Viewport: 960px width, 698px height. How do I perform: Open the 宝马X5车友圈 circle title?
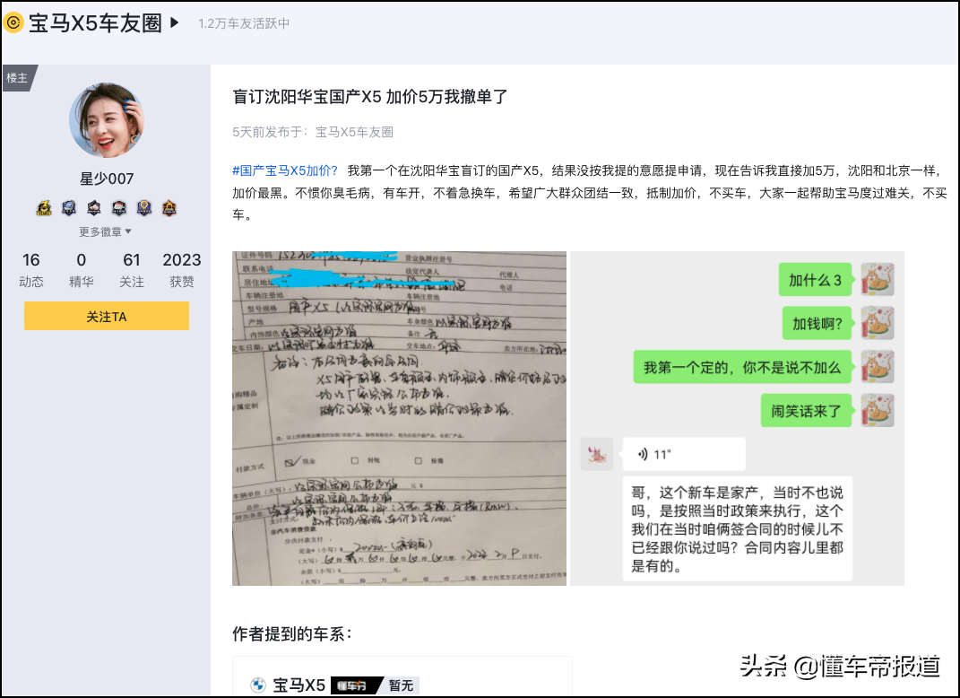point(95,23)
